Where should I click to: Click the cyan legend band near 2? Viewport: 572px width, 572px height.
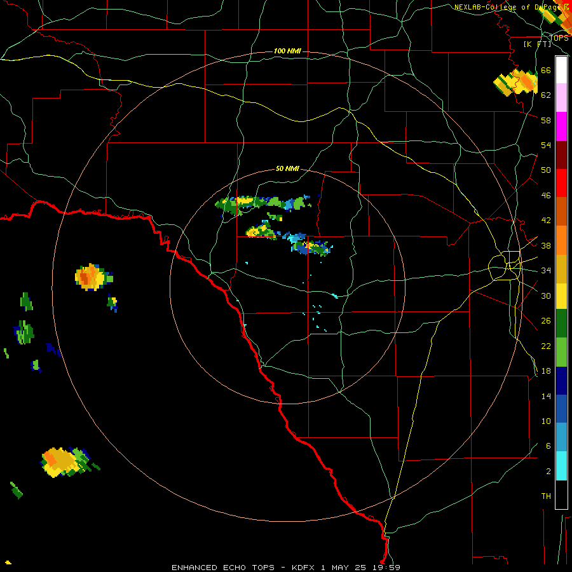[x=561, y=466]
